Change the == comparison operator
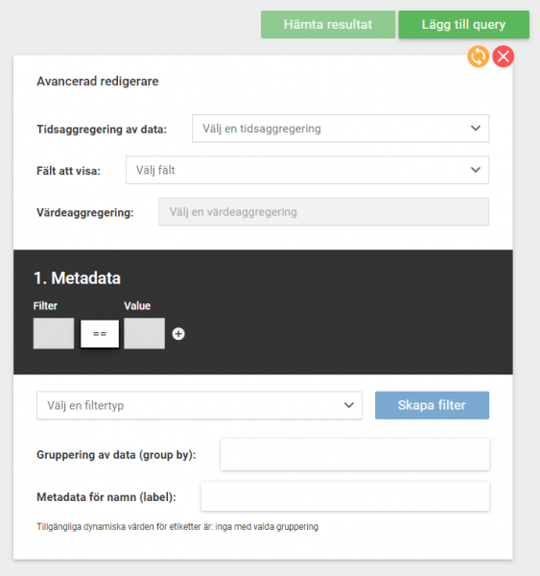Screen dimensions: 540x576 pyautogui.click(x=100, y=333)
